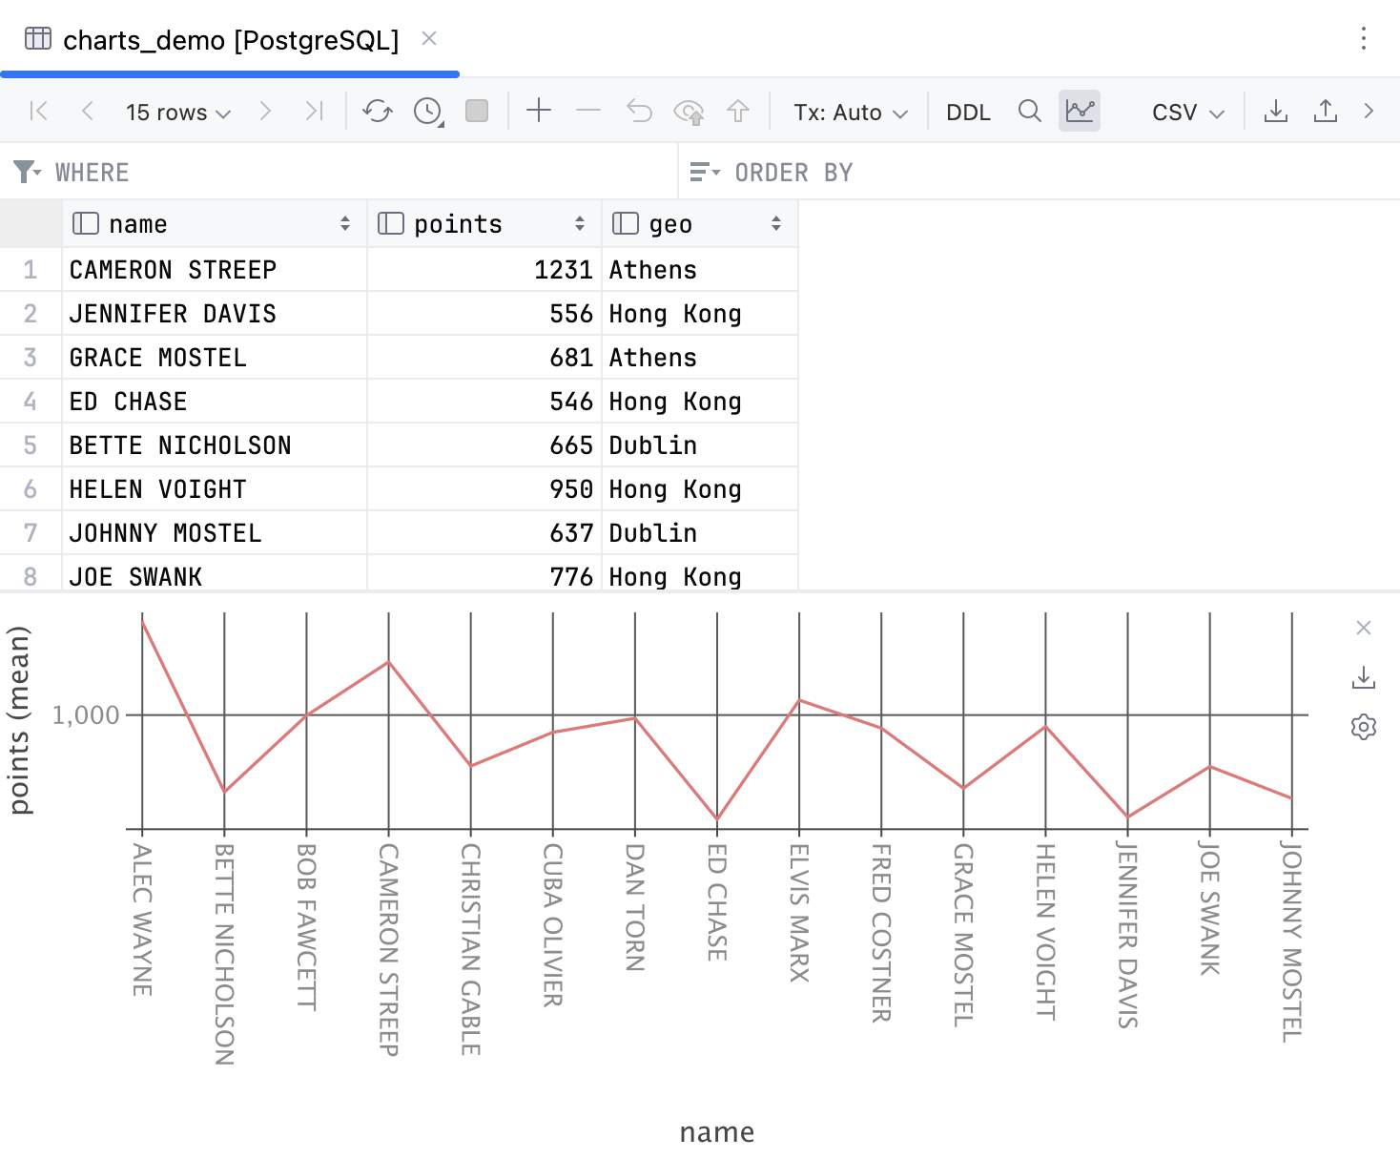Open the CSV extractor format dropdown
The height and width of the screenshot is (1158, 1400).
click(1185, 111)
